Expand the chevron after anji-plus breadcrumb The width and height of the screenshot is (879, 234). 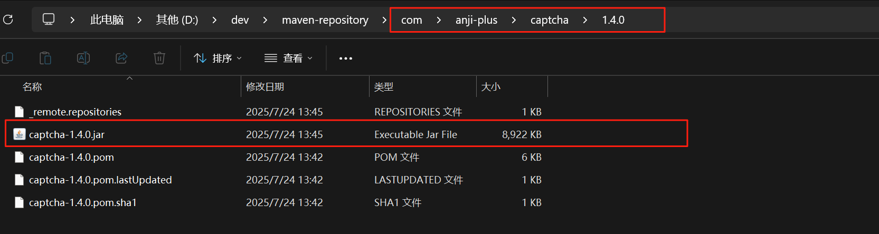pos(514,20)
